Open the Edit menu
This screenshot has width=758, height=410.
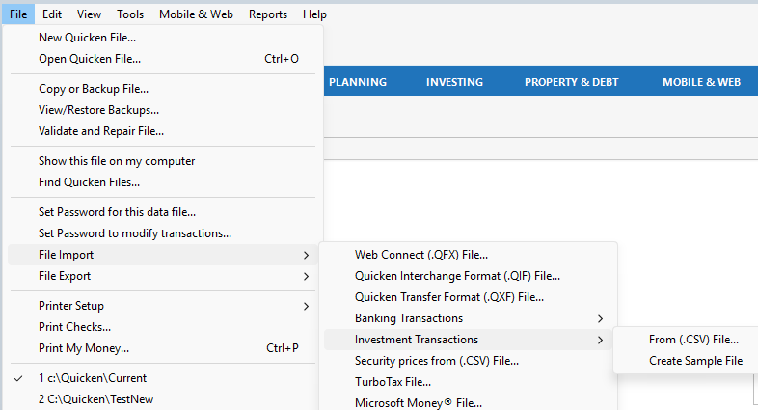52,14
